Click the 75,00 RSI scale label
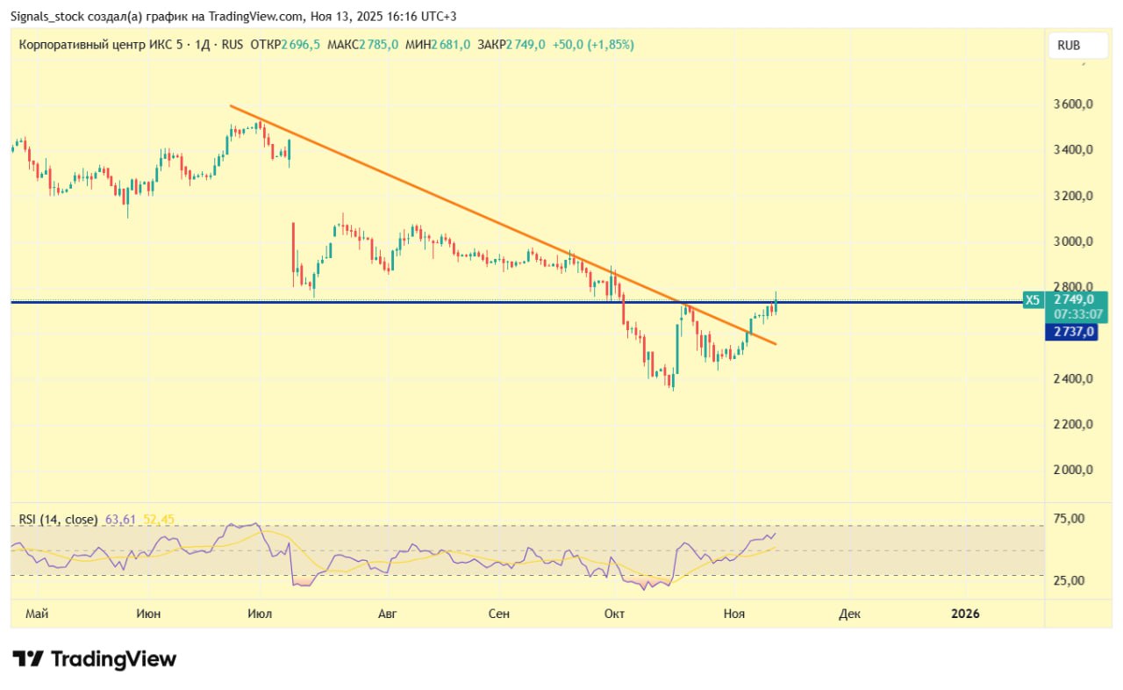The height and width of the screenshot is (690, 1123). click(1069, 519)
